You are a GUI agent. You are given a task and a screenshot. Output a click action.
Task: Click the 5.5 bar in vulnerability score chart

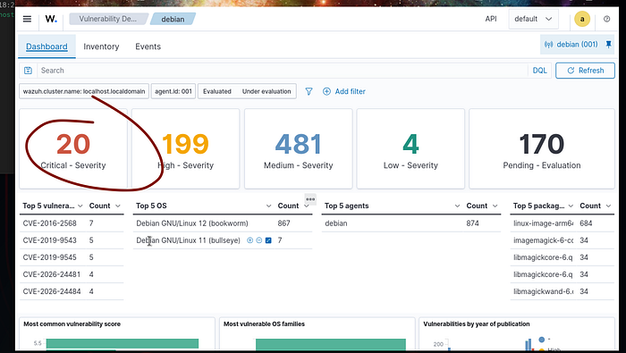[x=123, y=343]
